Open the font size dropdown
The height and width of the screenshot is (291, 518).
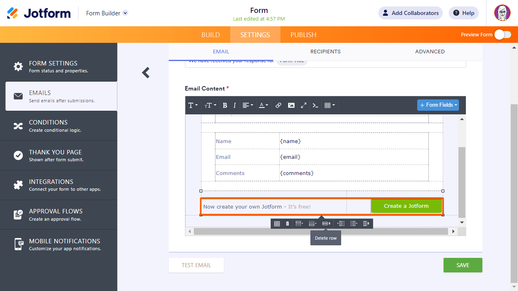click(210, 105)
